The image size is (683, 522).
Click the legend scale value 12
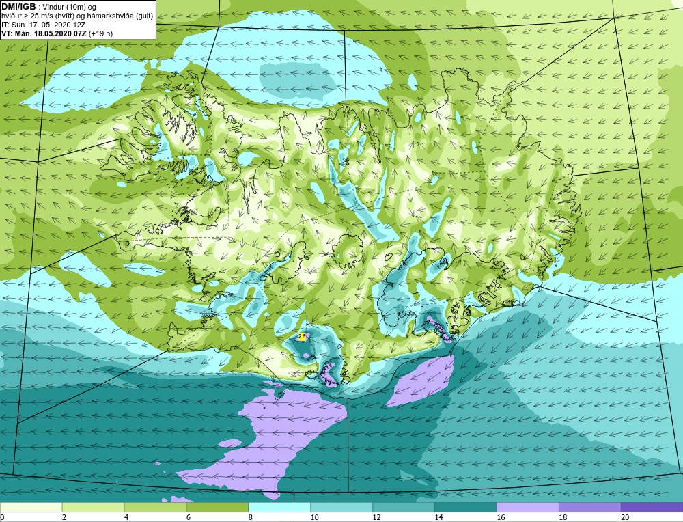pos(376,517)
